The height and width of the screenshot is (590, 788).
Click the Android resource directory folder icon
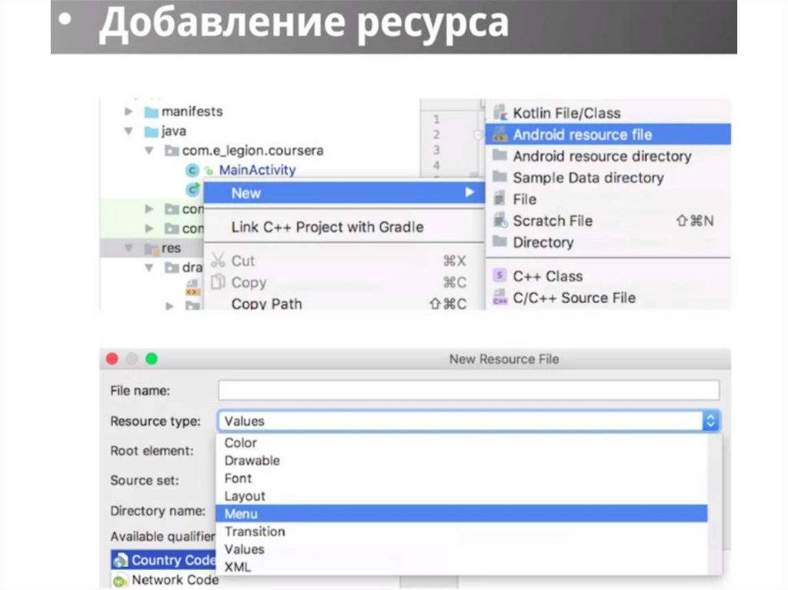point(501,156)
